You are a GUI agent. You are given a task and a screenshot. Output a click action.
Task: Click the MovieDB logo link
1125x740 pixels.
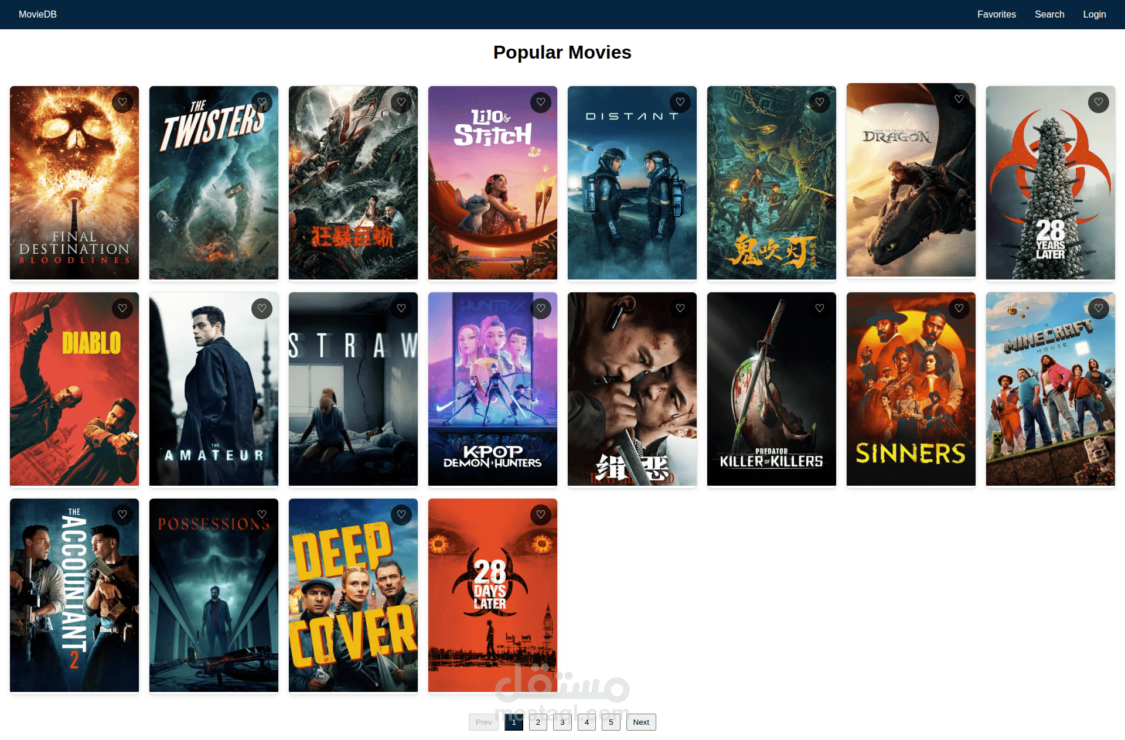(37, 15)
